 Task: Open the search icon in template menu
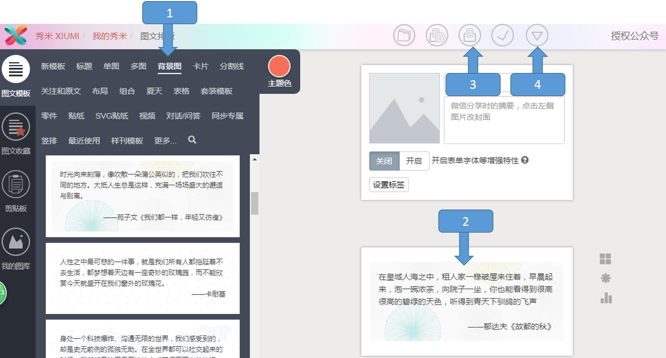pos(192,140)
